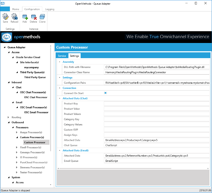Open the Logging ribbon tab
This screenshot has width=212, height=193.
coord(50,9)
